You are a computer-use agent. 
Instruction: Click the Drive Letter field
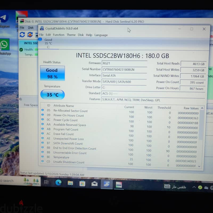pos(124,88)
